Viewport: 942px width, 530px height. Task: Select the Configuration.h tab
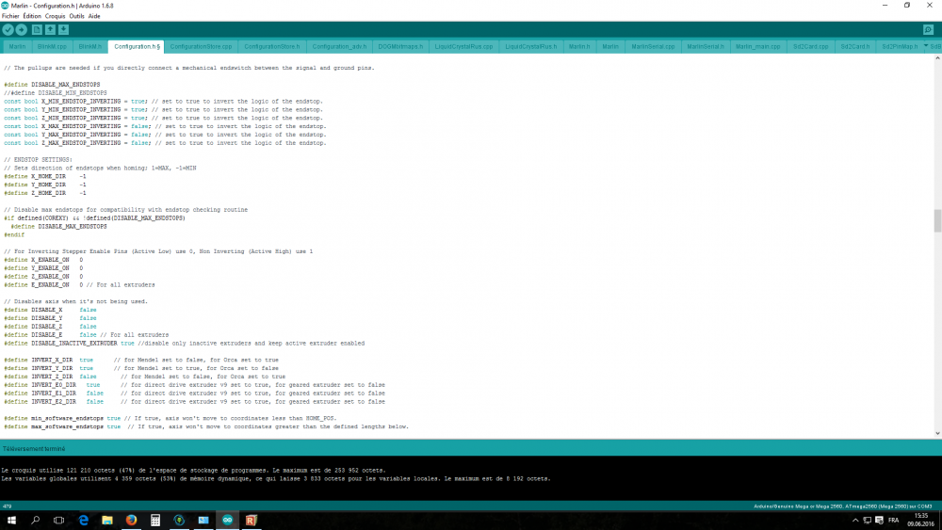coord(137,46)
